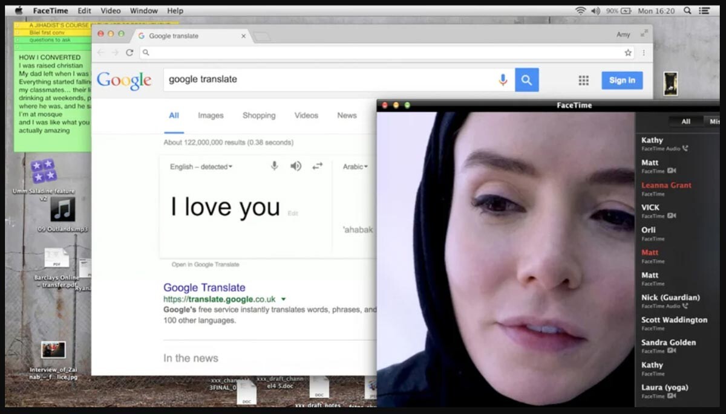Open the Video menu
Screen dimensions: 726x414
tap(111, 11)
